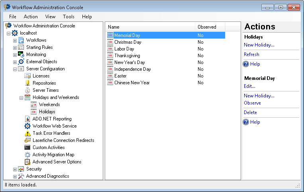
Task: Collapse the Server Configuration node
Action: (x=15, y=69)
